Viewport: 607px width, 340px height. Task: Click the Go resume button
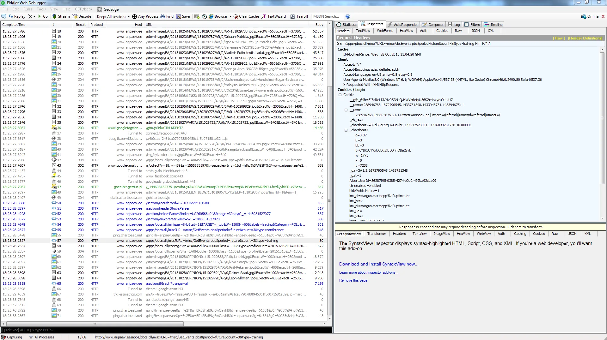[x=43, y=16]
